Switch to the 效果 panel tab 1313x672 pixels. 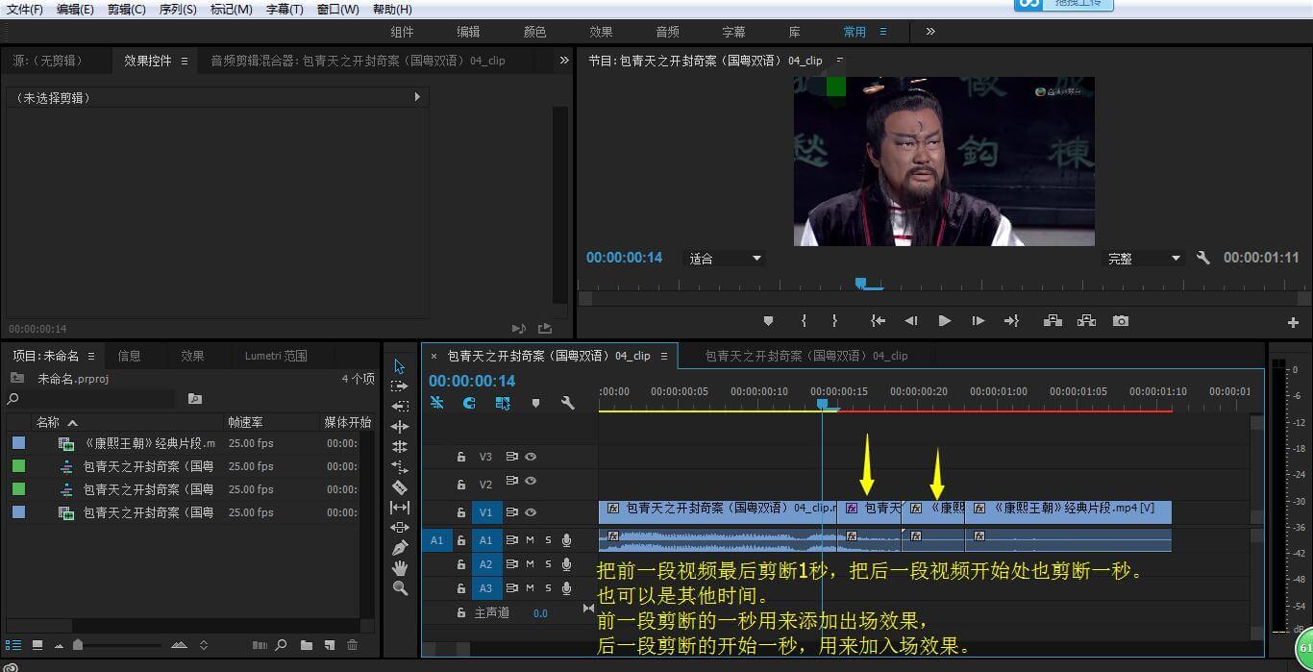(192, 356)
